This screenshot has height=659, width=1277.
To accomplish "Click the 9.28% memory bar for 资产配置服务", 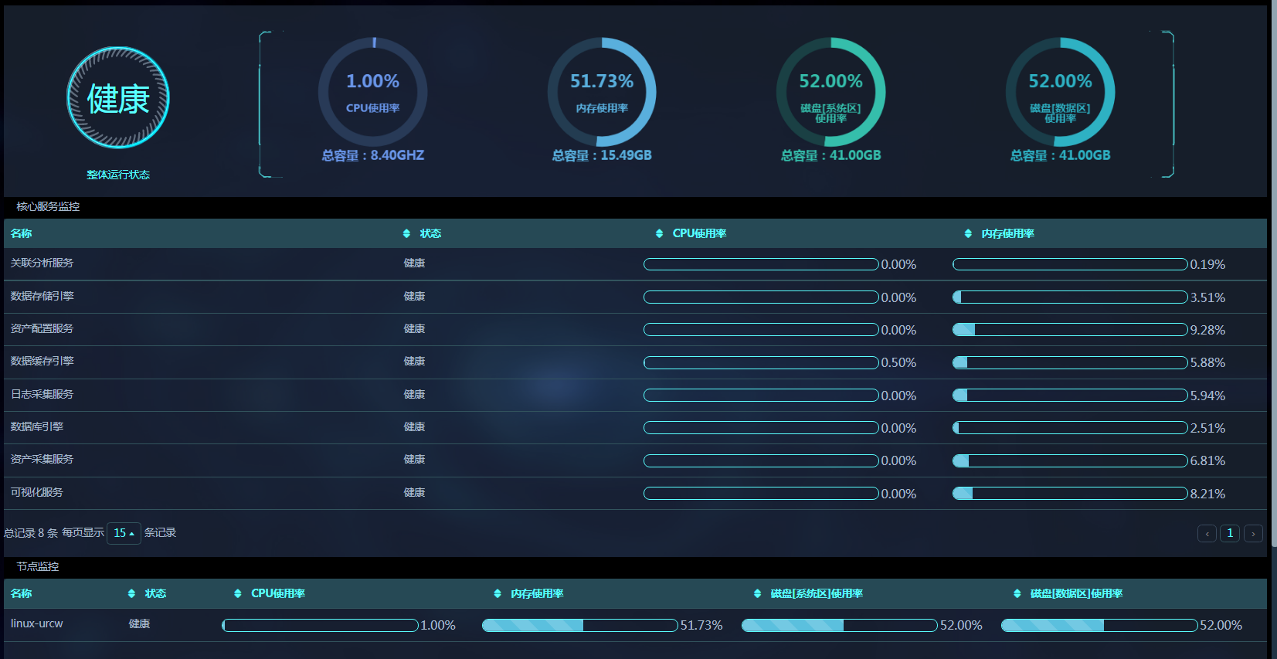I will [x=1069, y=330].
